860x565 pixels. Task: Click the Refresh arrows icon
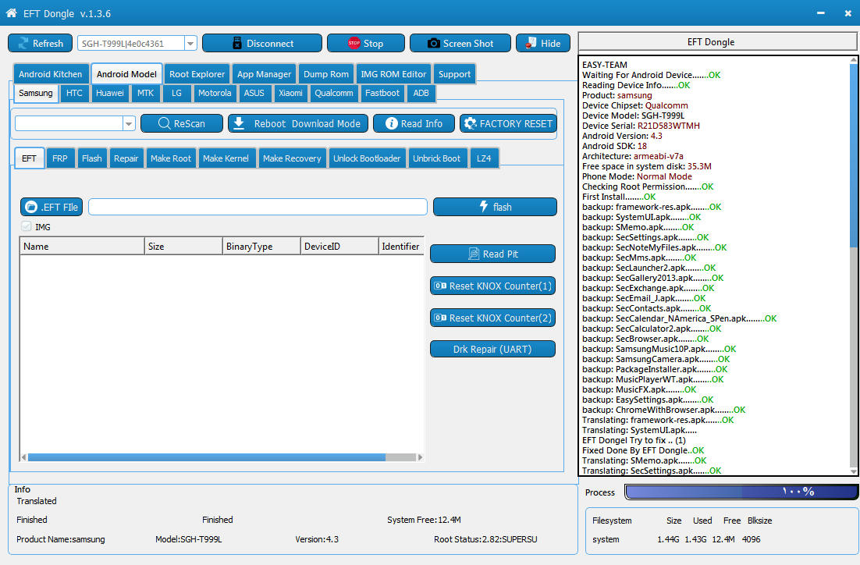click(23, 44)
